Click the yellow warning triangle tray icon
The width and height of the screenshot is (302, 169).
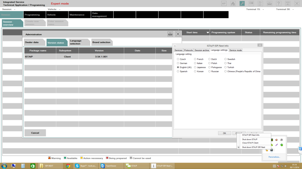pos(267,150)
